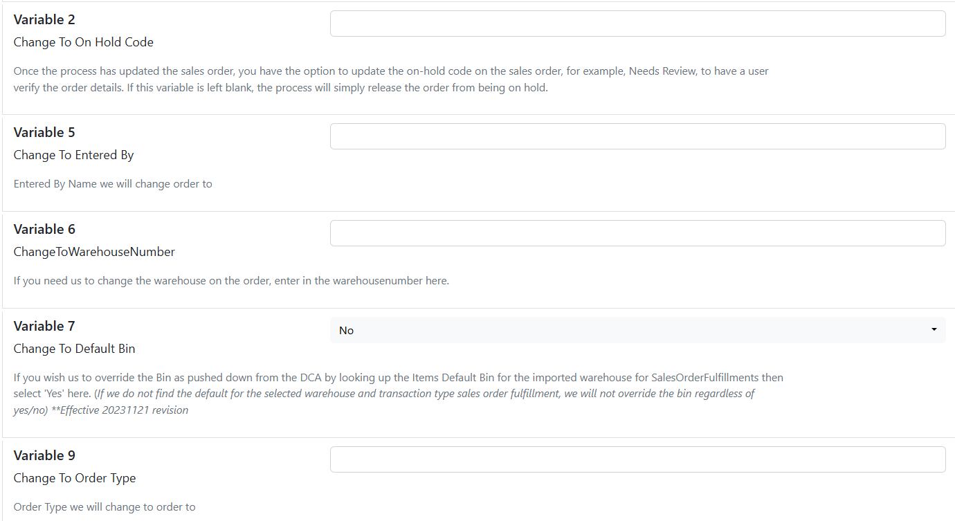
Task: Click the 'Variable 9' heading
Action: (44, 455)
